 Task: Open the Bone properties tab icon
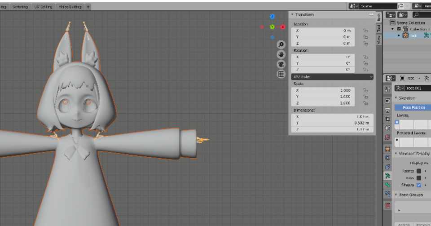(387, 185)
